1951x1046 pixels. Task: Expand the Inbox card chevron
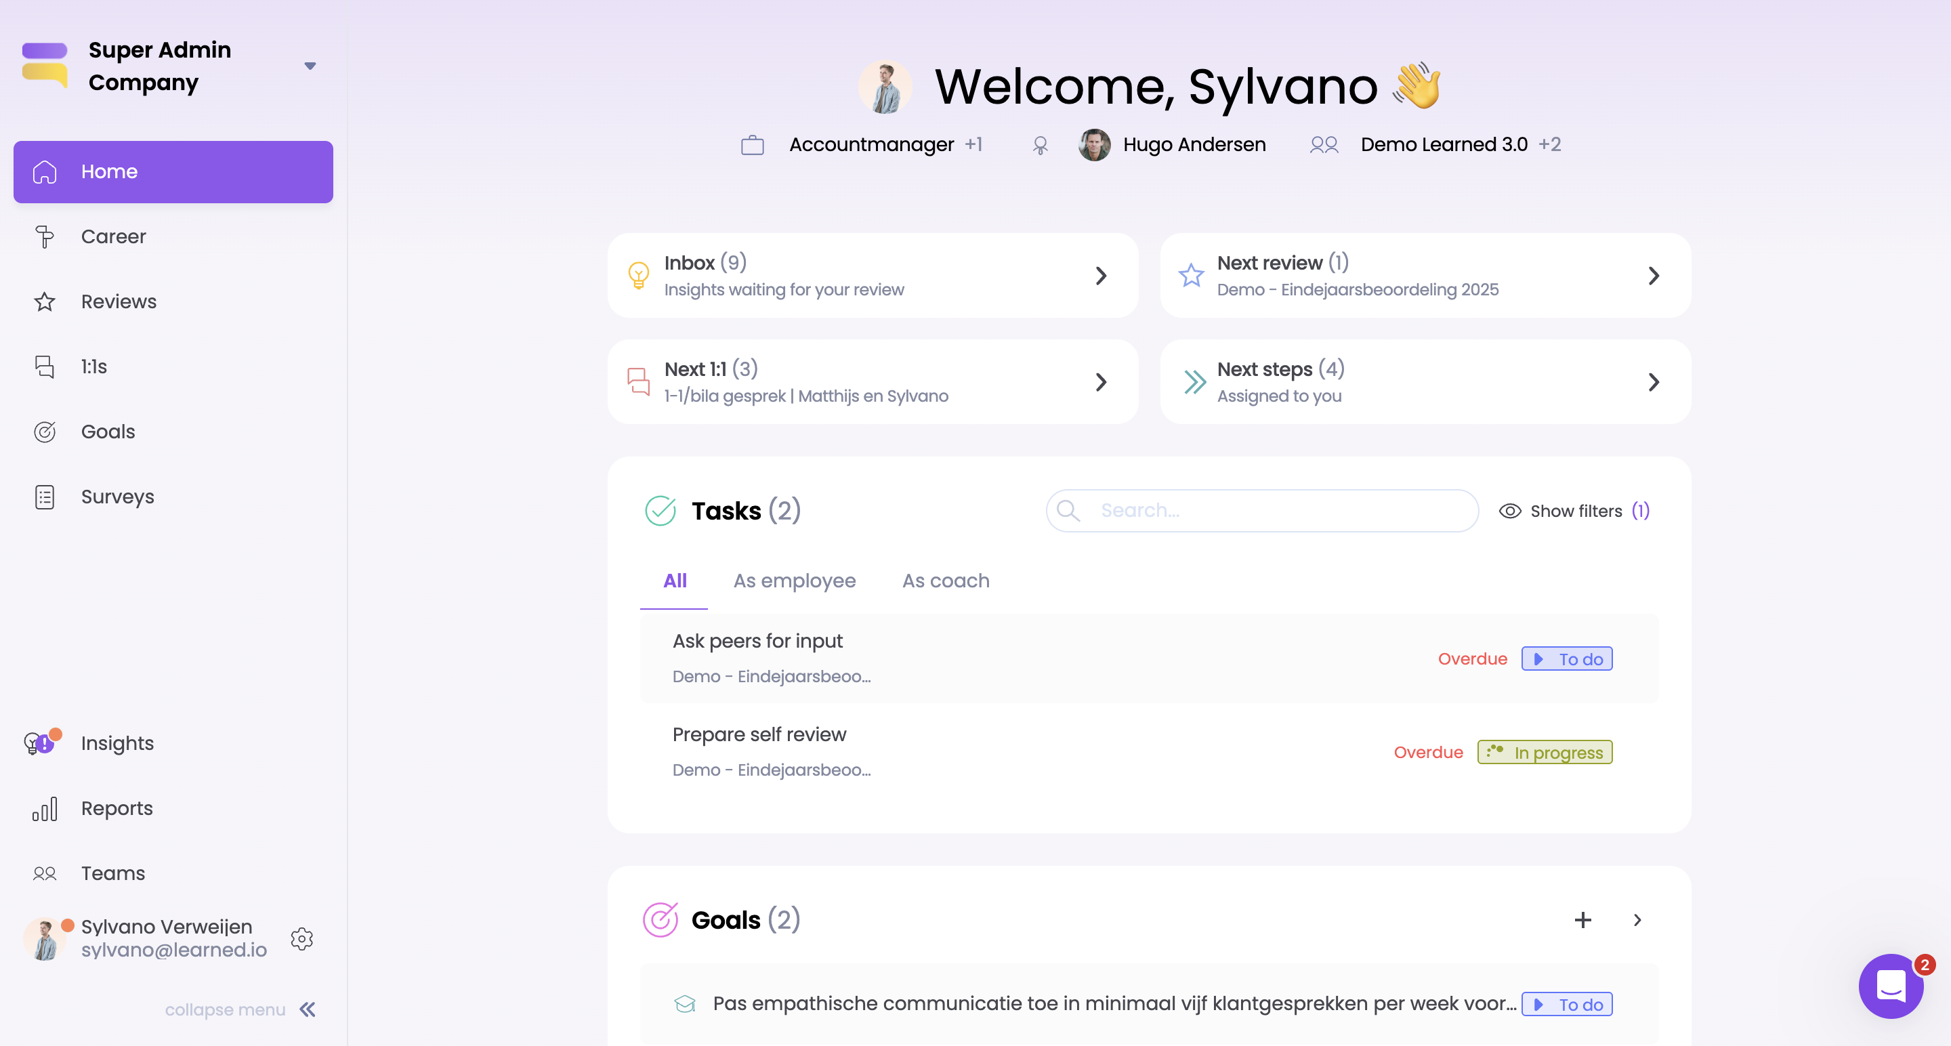(1100, 276)
